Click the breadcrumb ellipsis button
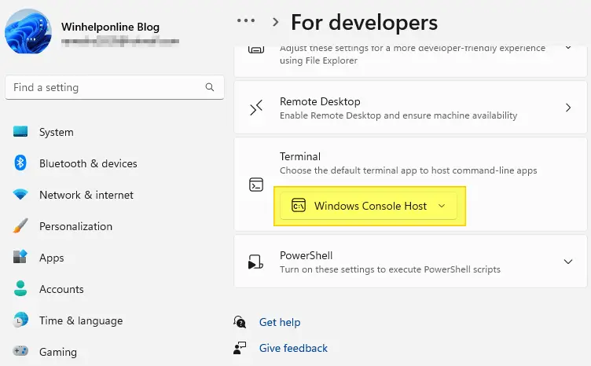 coord(246,20)
